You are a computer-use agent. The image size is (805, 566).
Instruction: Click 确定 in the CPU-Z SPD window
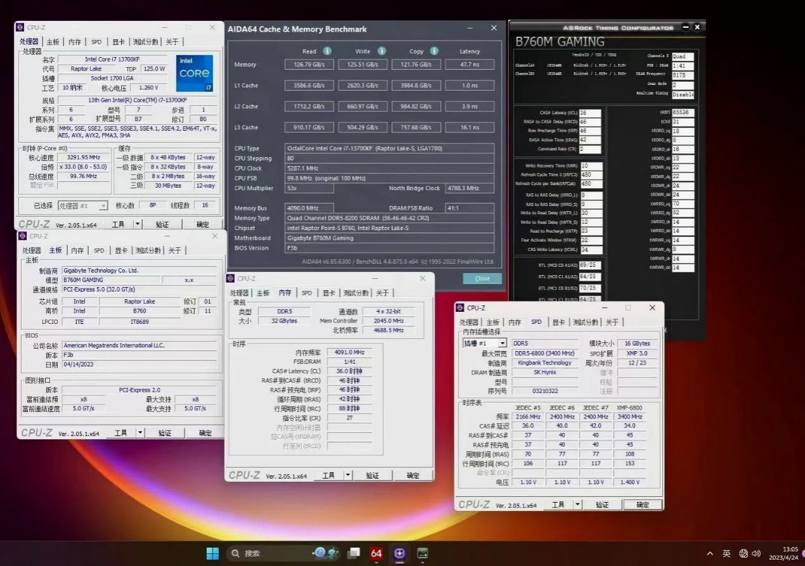[x=643, y=505]
